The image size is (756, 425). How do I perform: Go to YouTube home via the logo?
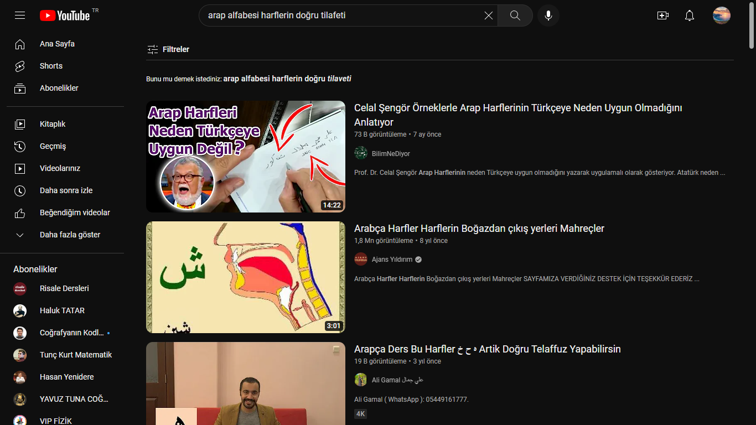65,15
